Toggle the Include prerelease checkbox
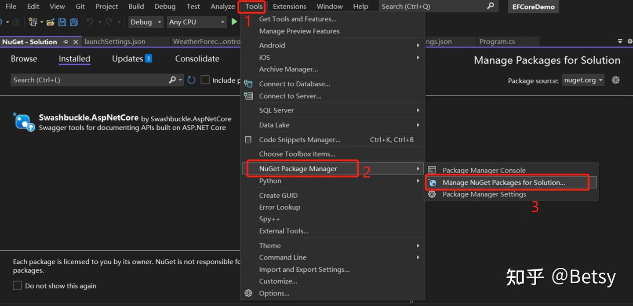 [x=205, y=80]
